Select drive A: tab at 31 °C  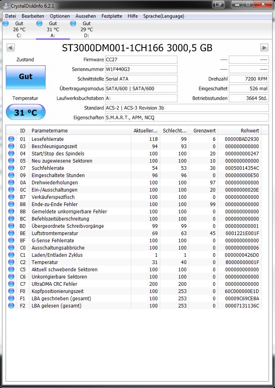click(x=53, y=29)
